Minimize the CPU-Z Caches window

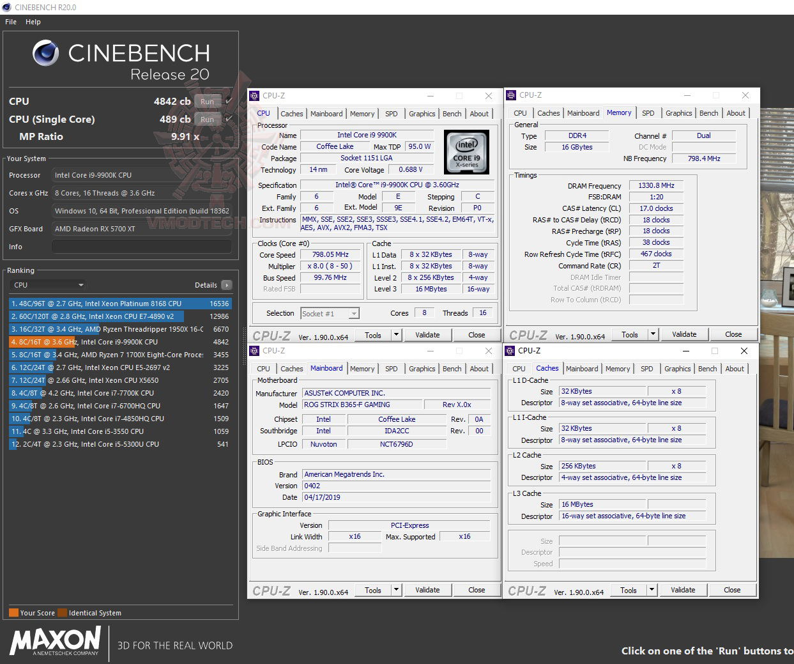[x=685, y=351]
